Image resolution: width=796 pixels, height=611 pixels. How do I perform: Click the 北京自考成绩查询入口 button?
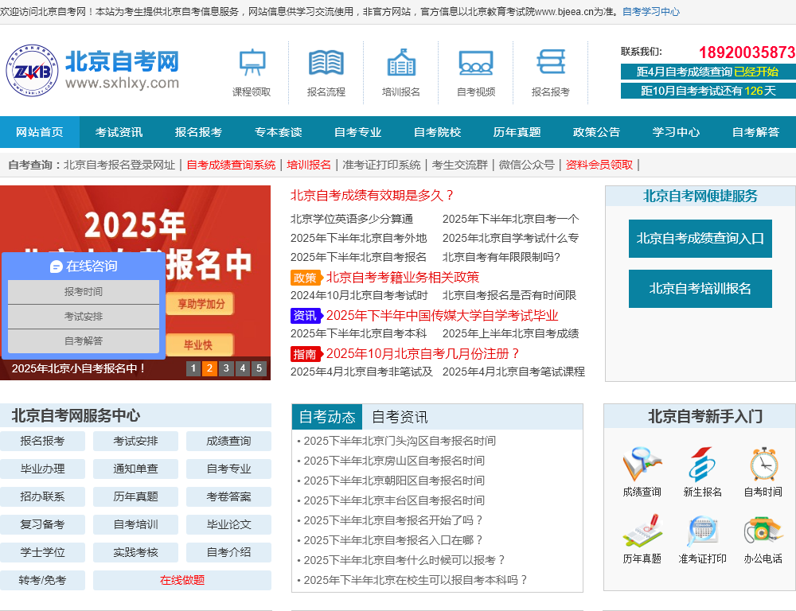[700, 238]
